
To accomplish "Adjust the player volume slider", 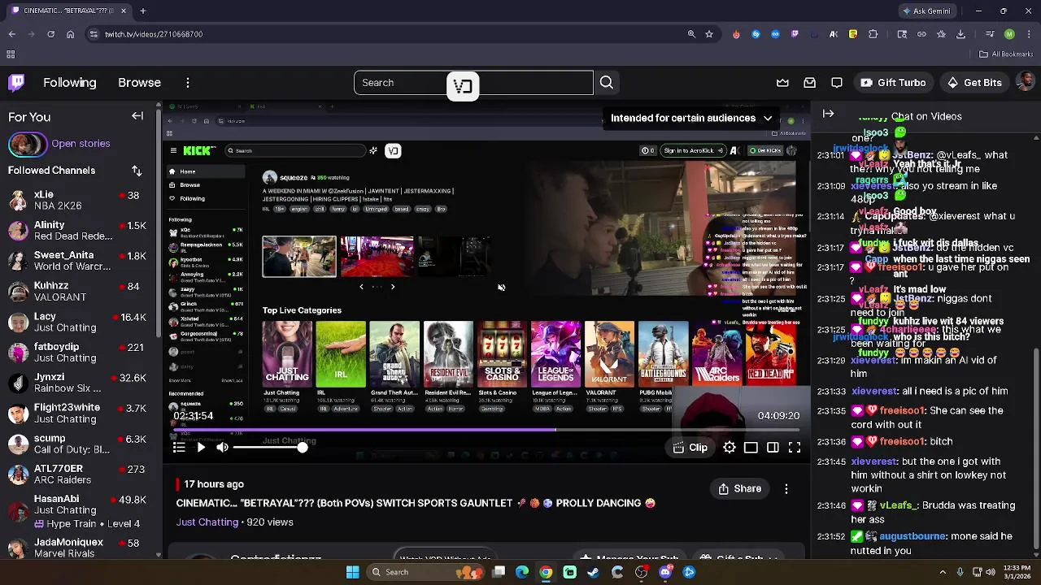I will pyautogui.click(x=268, y=448).
